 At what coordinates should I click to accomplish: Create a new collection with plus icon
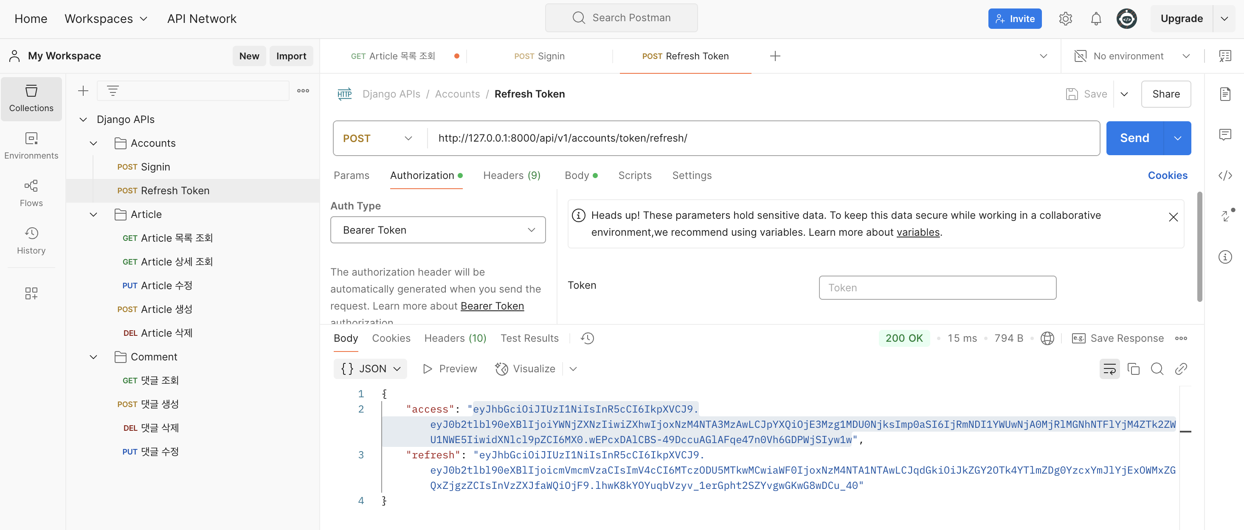83,91
